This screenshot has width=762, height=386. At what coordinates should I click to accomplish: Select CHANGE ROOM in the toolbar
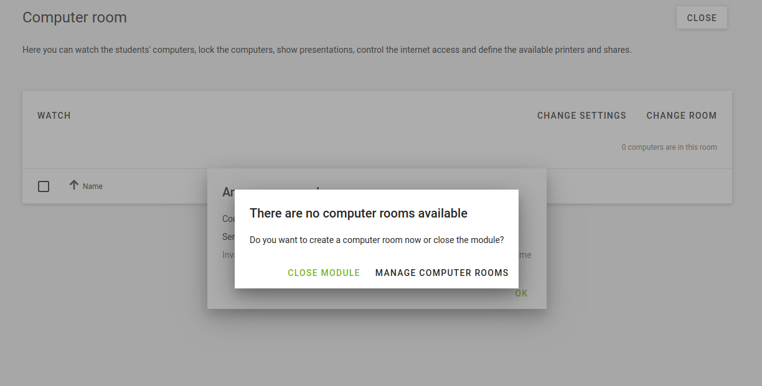681,116
